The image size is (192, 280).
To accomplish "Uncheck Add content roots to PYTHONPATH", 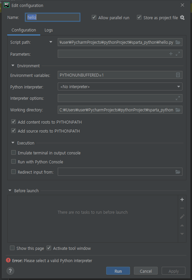I will tap(14, 122).
